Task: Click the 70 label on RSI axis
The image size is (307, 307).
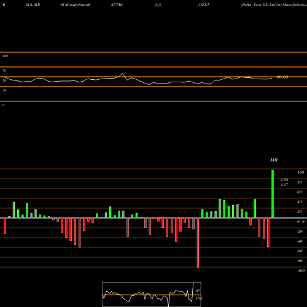Action: pyautogui.click(x=4, y=71)
